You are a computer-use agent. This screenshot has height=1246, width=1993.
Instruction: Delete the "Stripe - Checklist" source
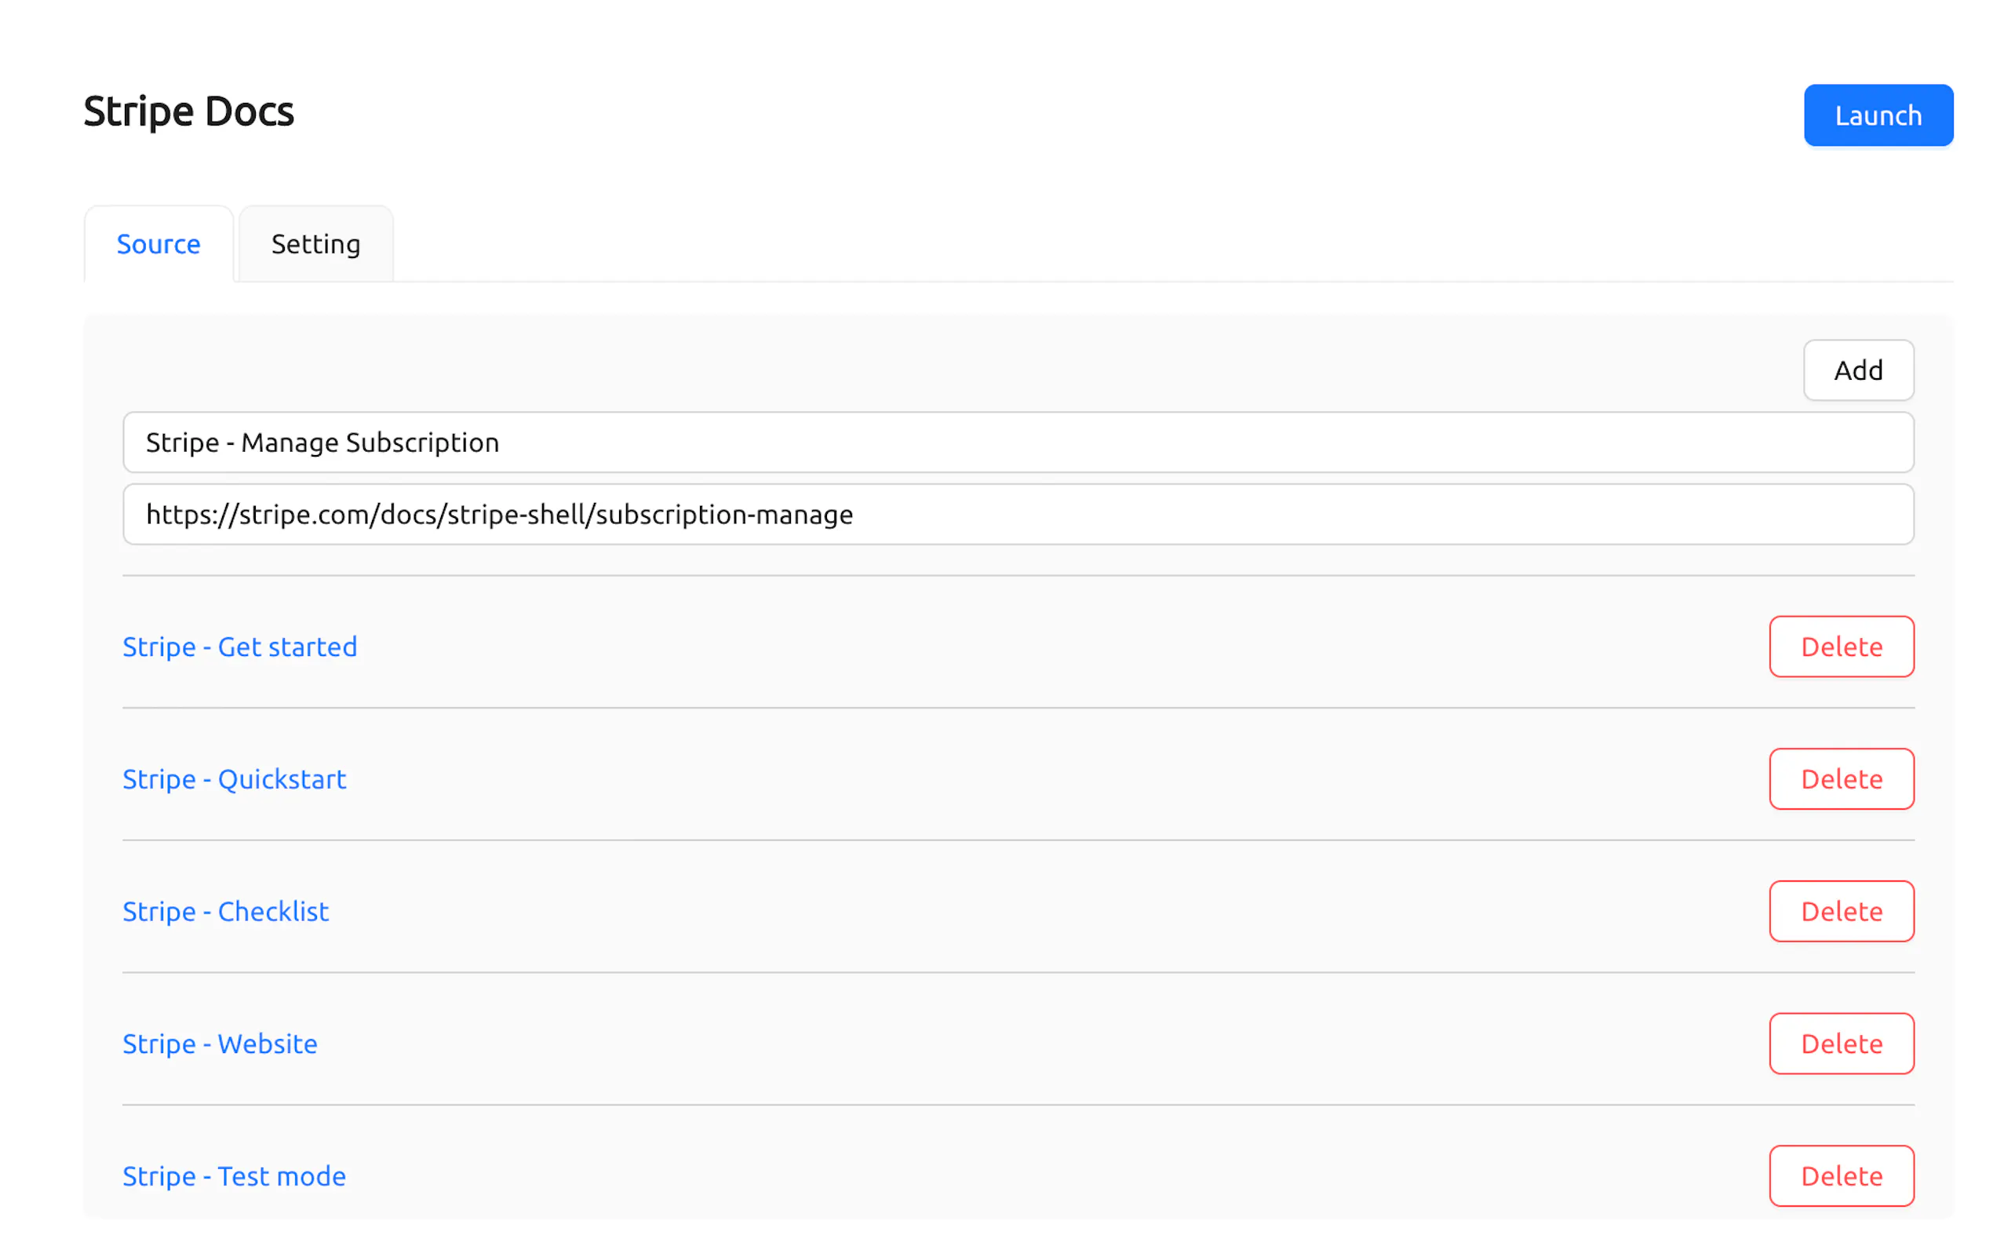(1841, 912)
